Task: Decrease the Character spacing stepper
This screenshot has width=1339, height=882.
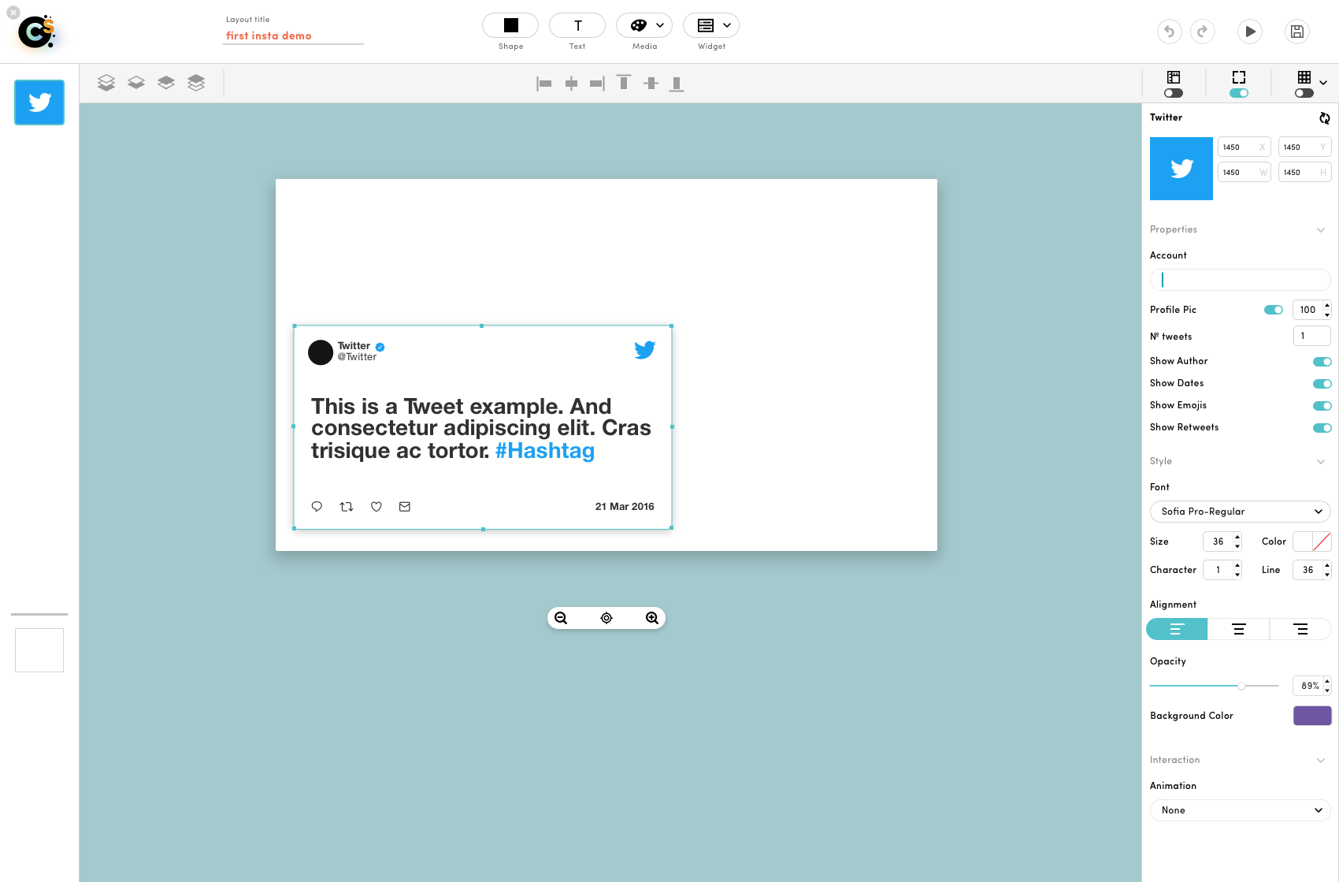Action: coord(1237,575)
